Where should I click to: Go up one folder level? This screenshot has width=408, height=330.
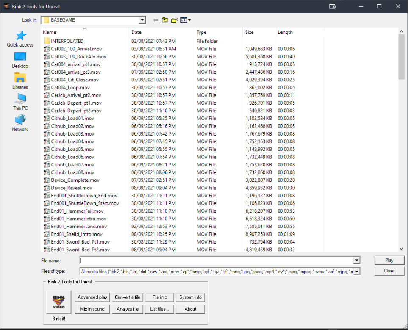tap(165, 20)
